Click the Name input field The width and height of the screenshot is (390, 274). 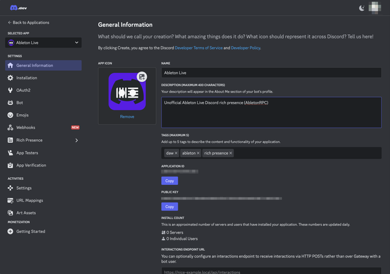click(271, 73)
